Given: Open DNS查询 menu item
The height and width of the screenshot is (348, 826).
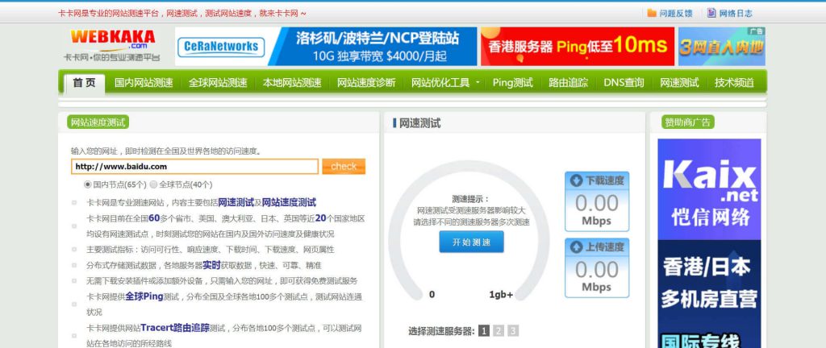Looking at the screenshot, I should tap(624, 82).
